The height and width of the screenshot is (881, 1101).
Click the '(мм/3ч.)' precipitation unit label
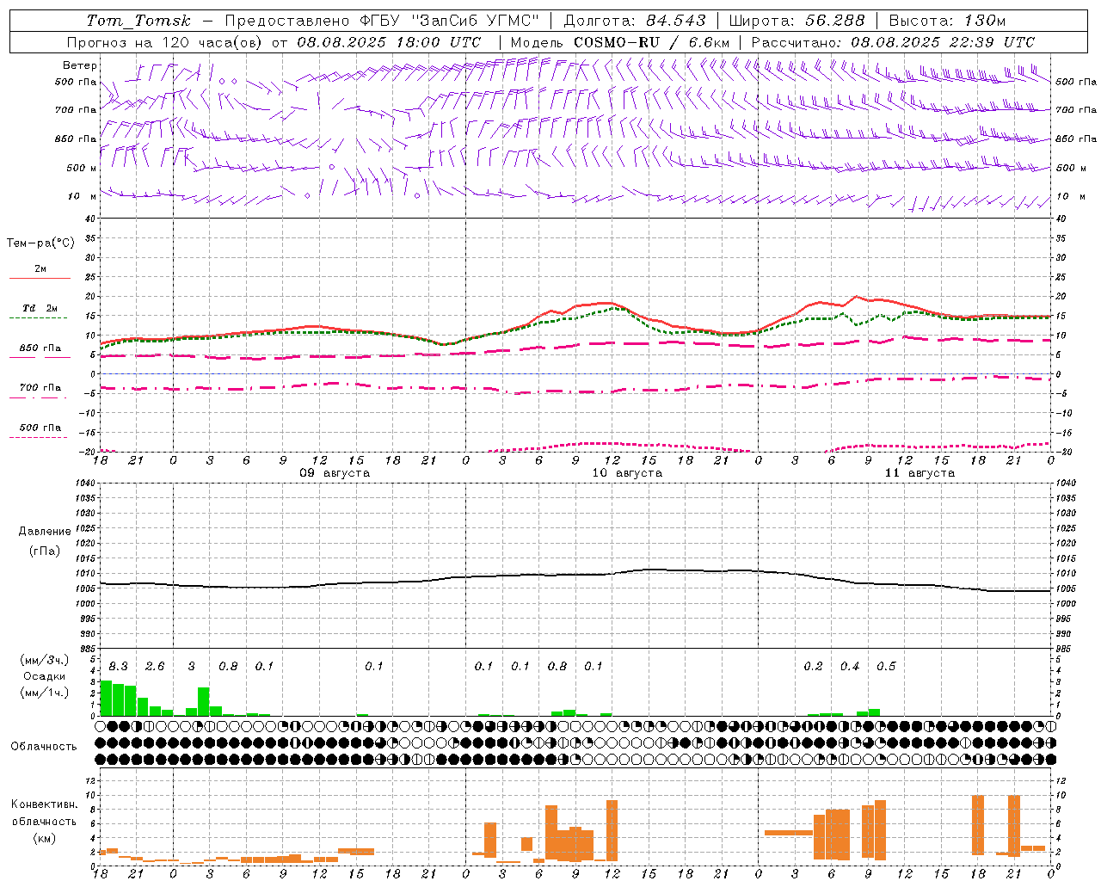45,661
